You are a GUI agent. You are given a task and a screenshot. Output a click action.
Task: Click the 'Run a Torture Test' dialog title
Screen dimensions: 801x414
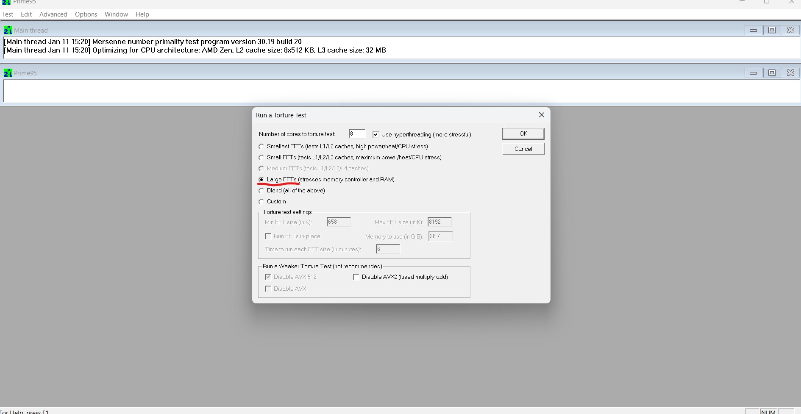(281, 115)
